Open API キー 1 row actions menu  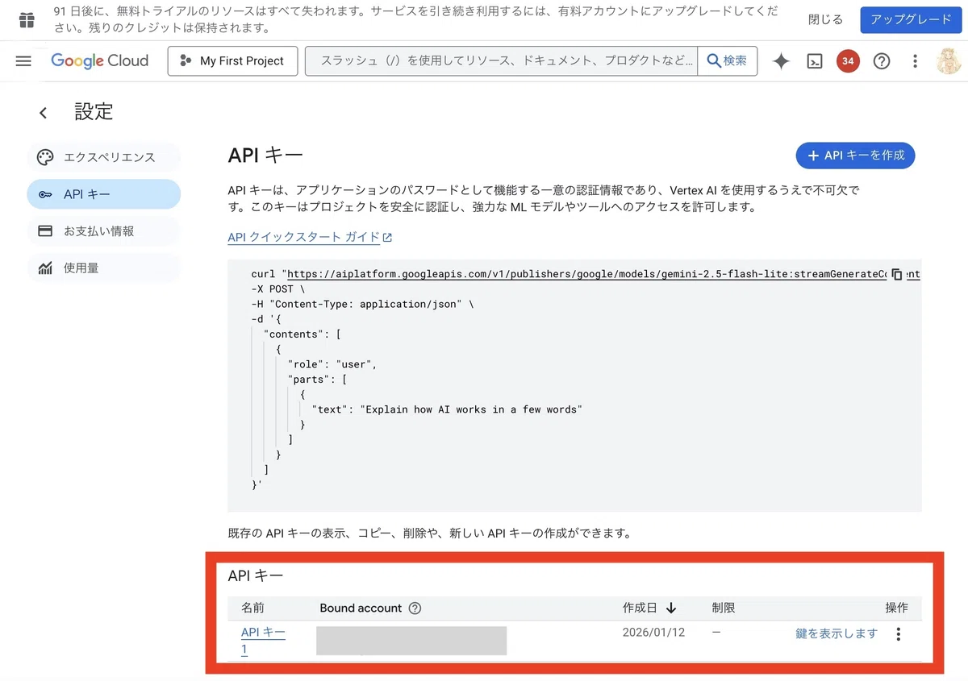tap(898, 634)
